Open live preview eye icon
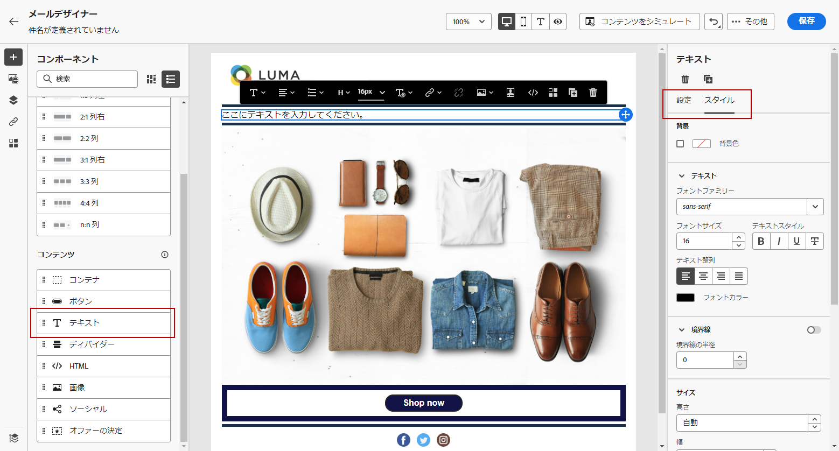839x451 pixels. (558, 22)
